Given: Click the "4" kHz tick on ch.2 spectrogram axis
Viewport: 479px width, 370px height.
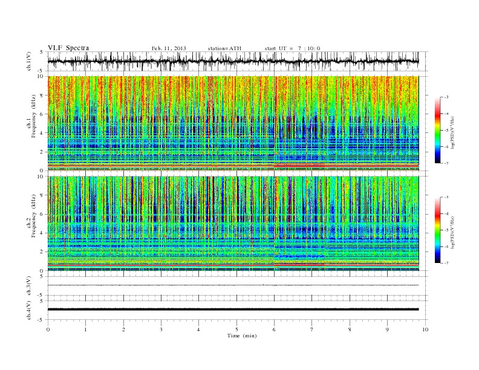Looking at the screenshot, I should click(x=42, y=233).
